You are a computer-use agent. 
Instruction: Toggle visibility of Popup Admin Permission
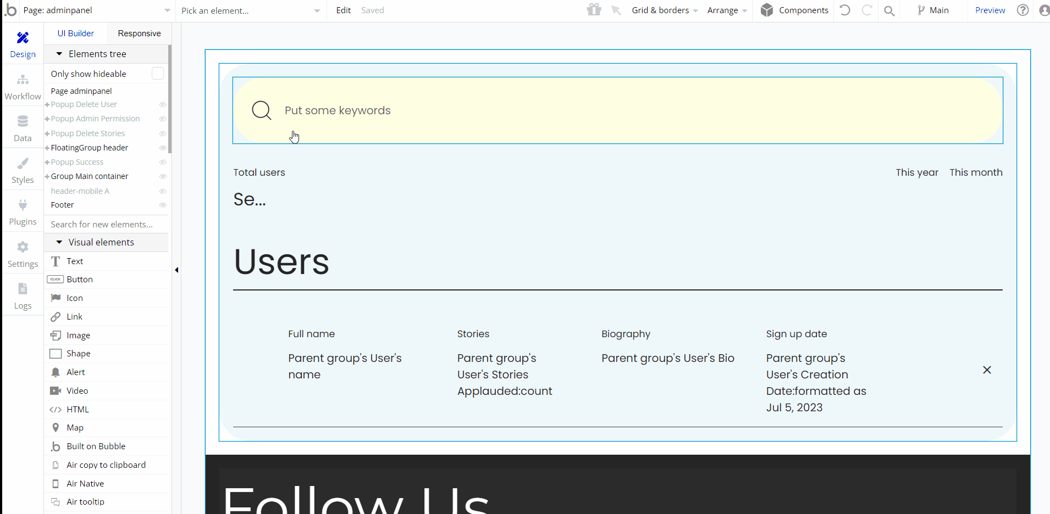click(163, 119)
